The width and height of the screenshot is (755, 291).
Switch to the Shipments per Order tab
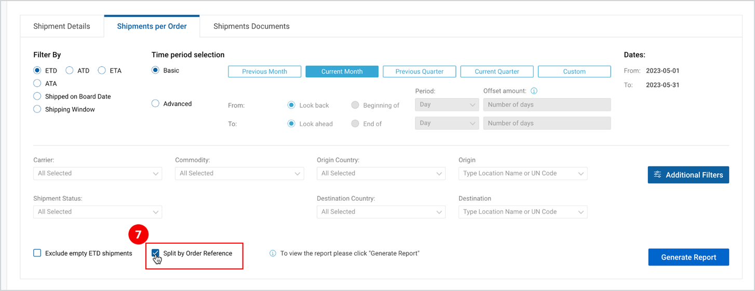click(x=152, y=26)
